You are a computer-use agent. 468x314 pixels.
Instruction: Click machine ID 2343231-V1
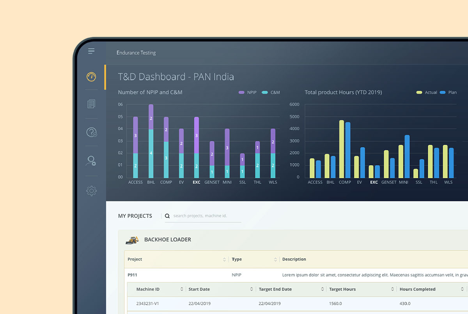[x=148, y=303]
